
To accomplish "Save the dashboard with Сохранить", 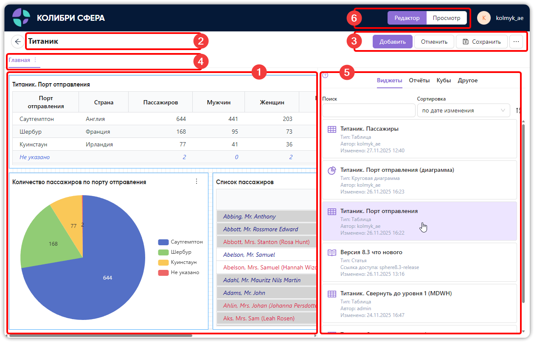I will [x=482, y=42].
